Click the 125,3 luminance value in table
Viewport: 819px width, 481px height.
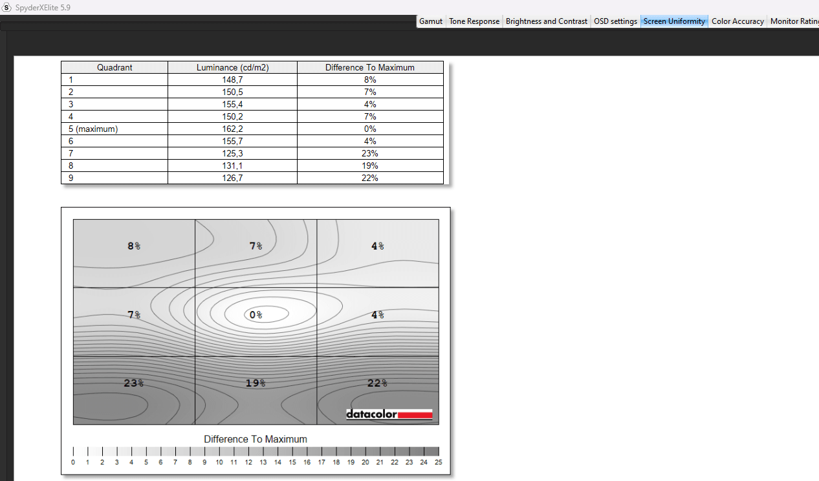(232, 153)
